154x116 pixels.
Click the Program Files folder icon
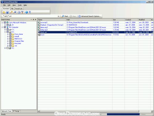coord(13,41)
